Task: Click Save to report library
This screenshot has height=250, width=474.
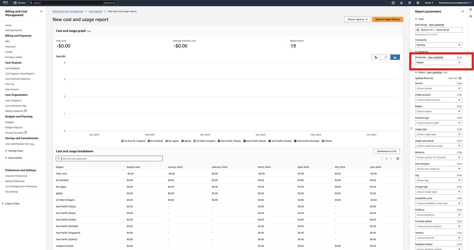Action: coord(388,19)
